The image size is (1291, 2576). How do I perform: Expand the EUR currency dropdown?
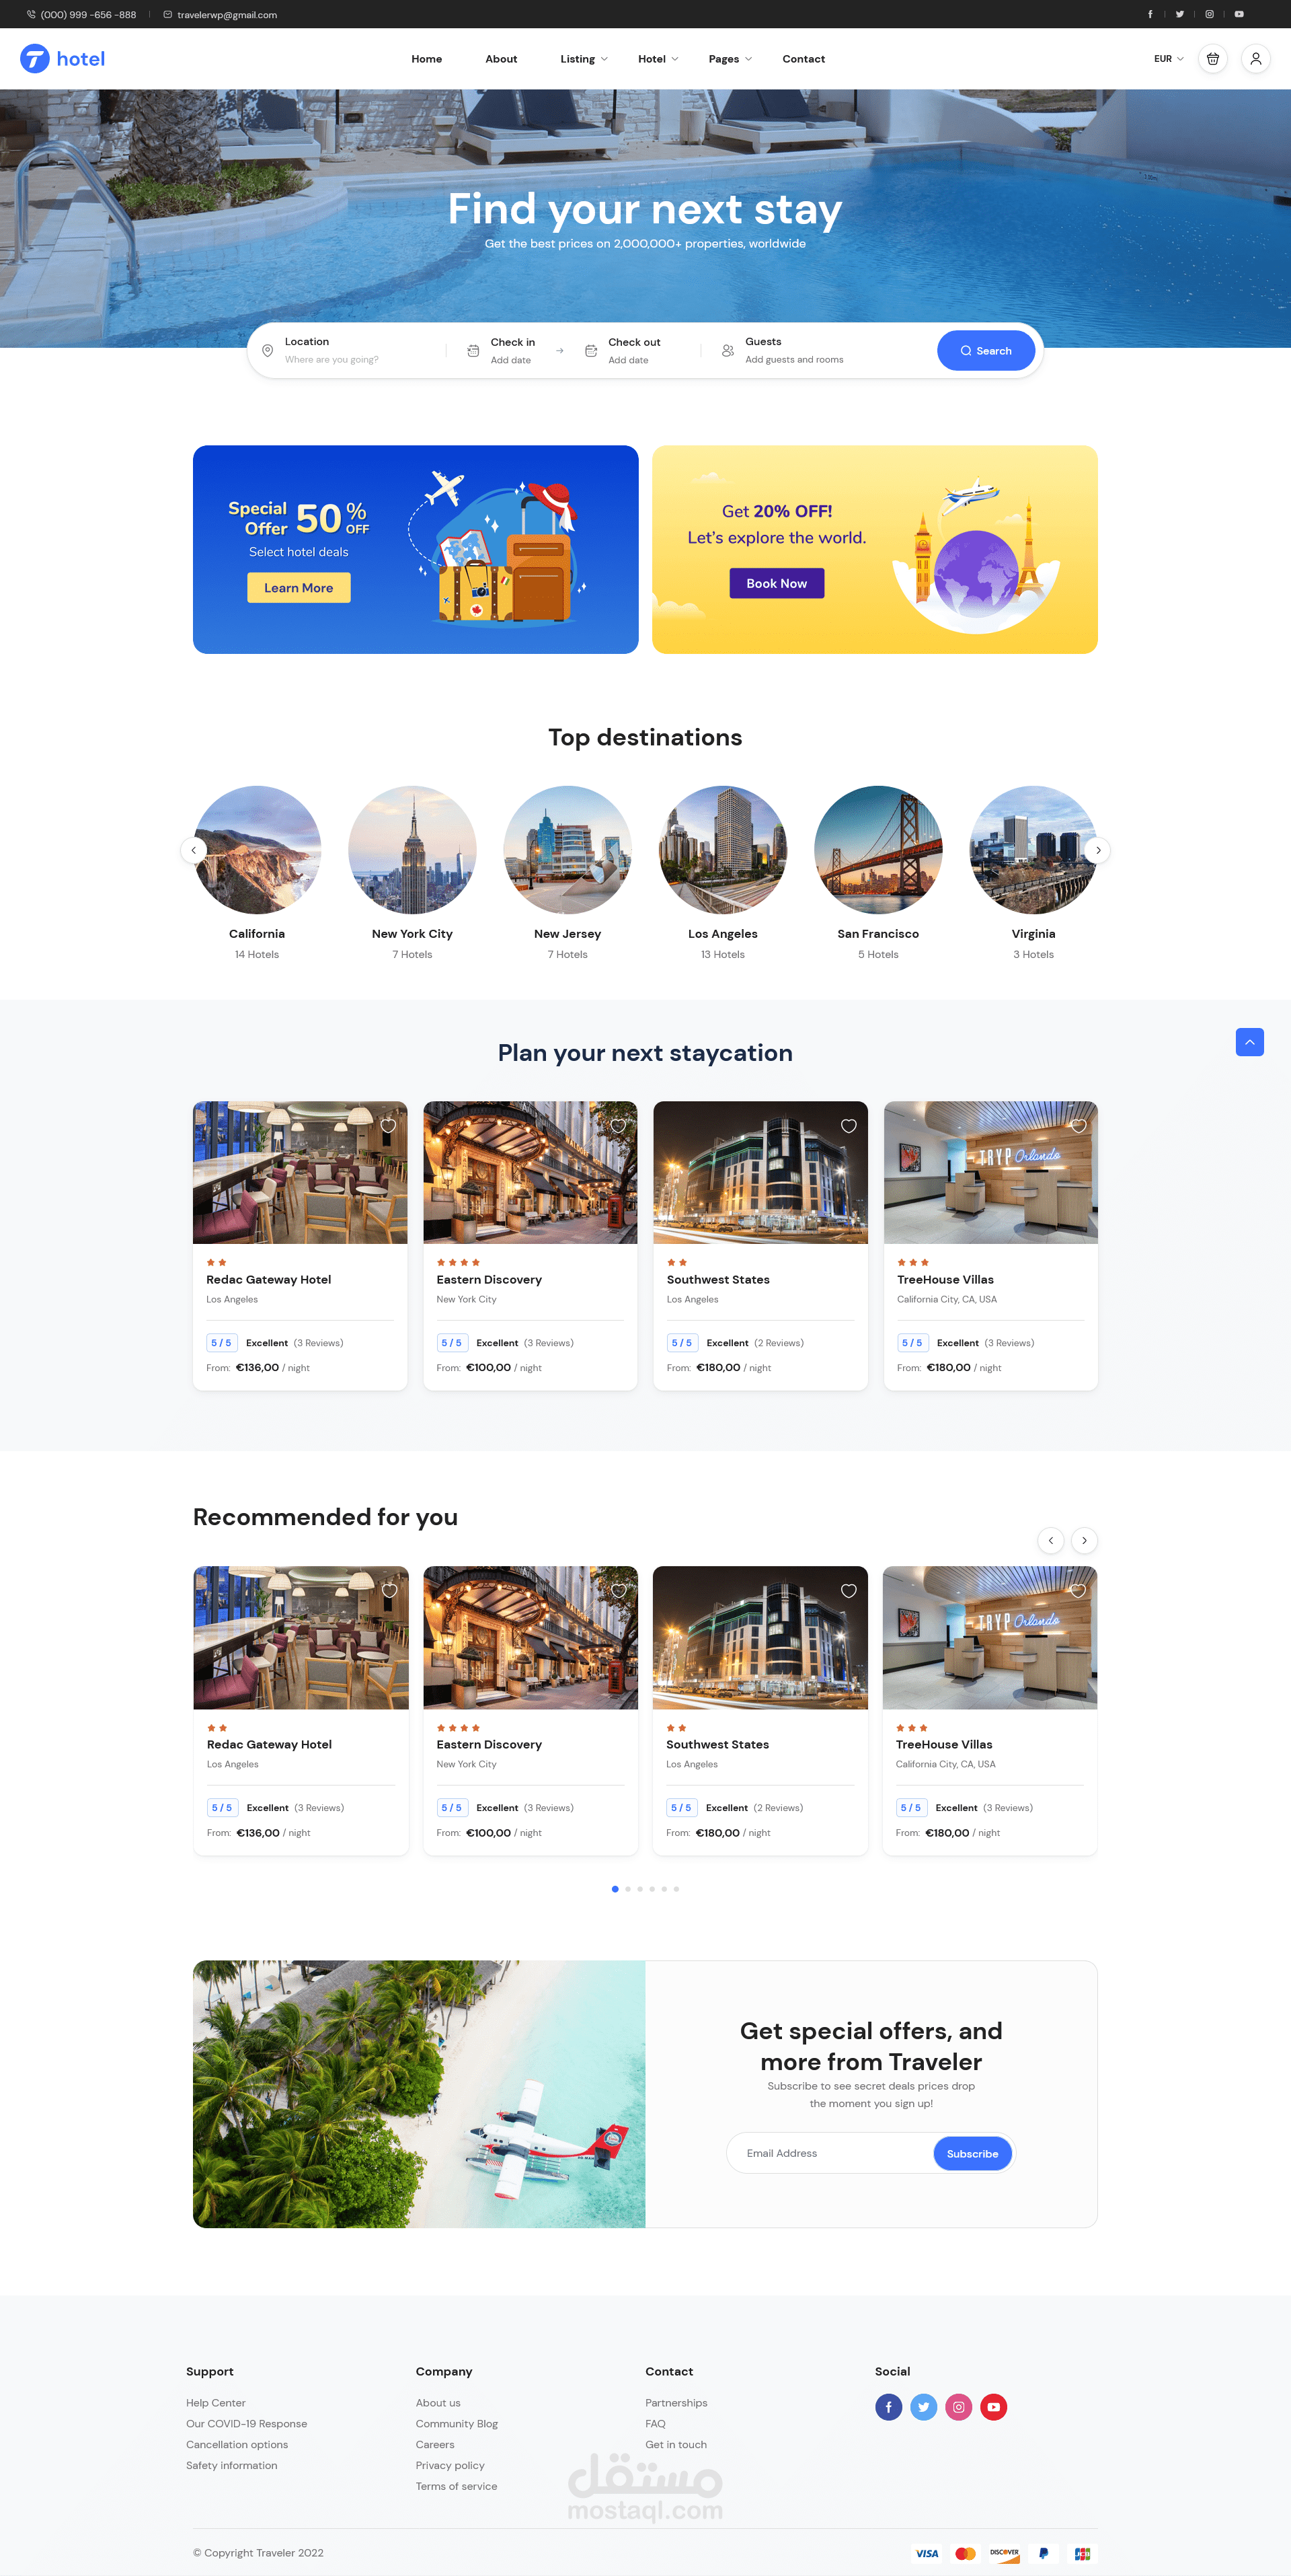(1168, 59)
